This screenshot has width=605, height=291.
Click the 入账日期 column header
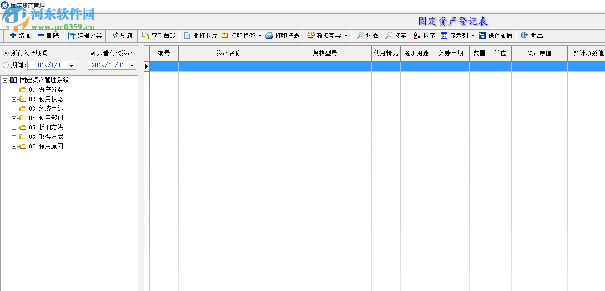coord(451,53)
